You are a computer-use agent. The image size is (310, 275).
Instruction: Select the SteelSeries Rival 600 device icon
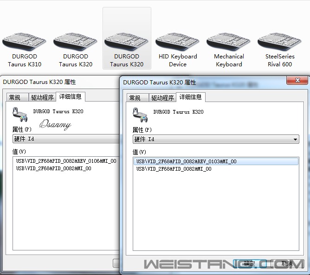point(279,50)
